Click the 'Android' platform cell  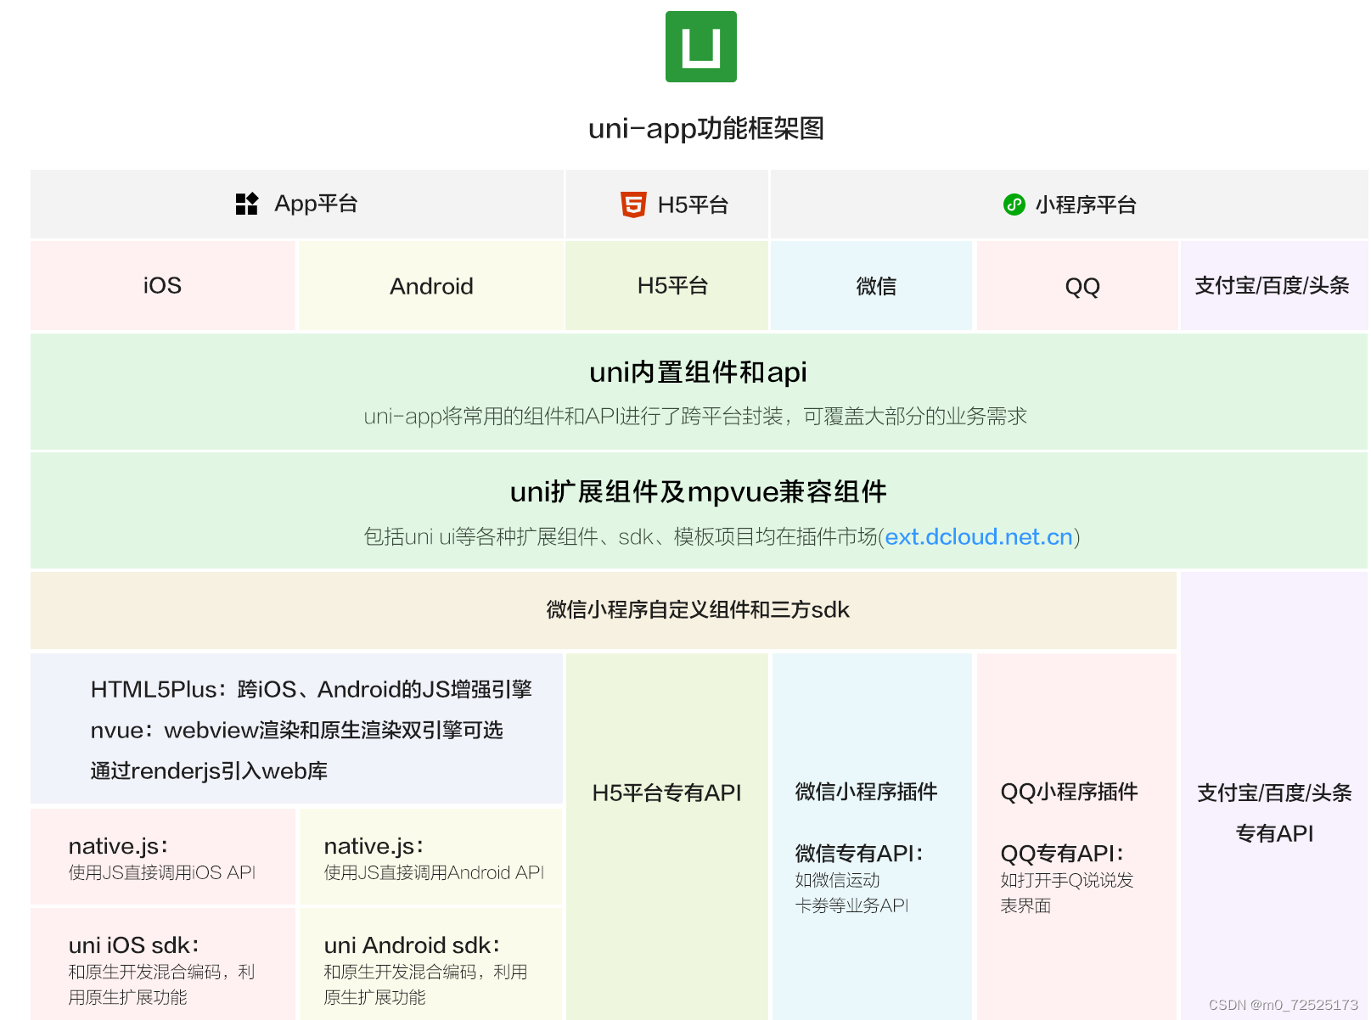click(x=431, y=285)
